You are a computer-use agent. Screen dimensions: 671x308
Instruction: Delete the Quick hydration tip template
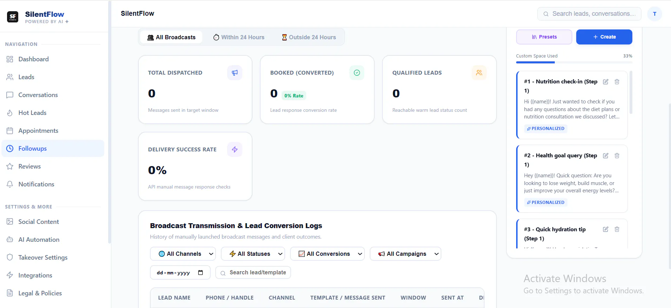click(x=617, y=229)
